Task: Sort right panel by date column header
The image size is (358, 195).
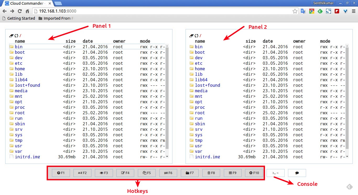Action: pyautogui.click(x=268, y=41)
